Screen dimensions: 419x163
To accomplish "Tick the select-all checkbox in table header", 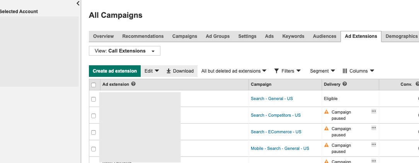I will (x=94, y=85).
